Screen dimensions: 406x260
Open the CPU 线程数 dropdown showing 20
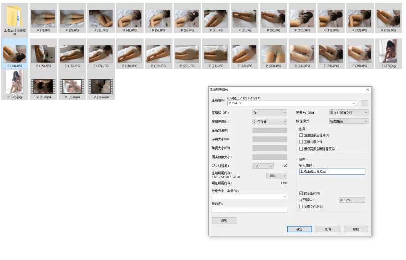click(x=263, y=166)
